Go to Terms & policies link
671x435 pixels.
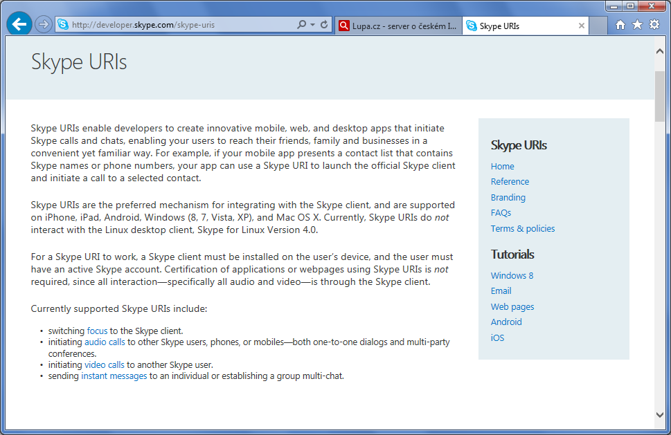click(522, 229)
